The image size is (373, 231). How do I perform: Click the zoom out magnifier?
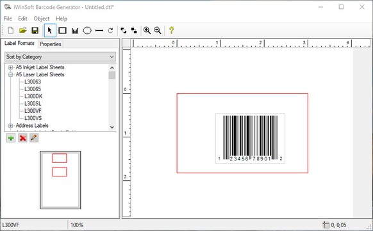click(158, 31)
